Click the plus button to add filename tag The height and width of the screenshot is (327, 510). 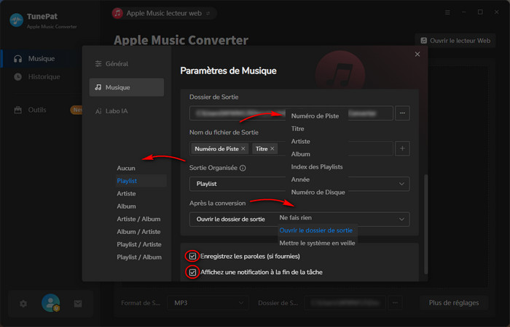[402, 148]
